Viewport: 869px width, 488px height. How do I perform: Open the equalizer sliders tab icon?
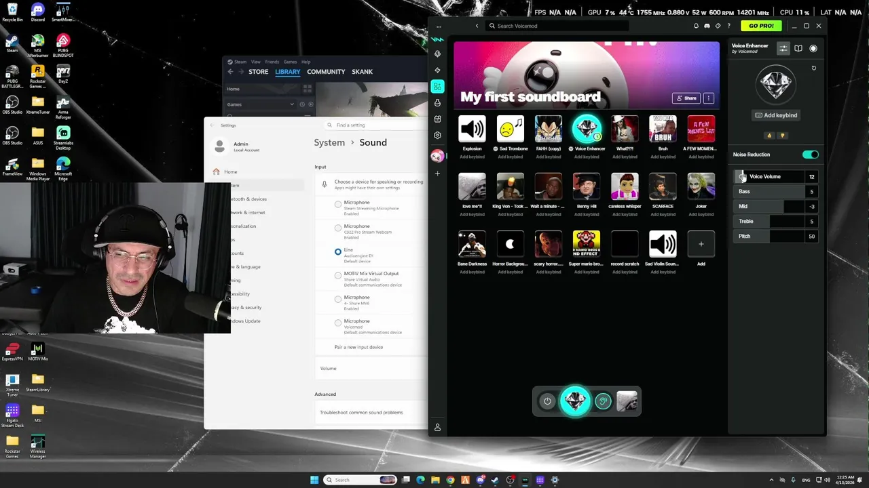click(783, 48)
